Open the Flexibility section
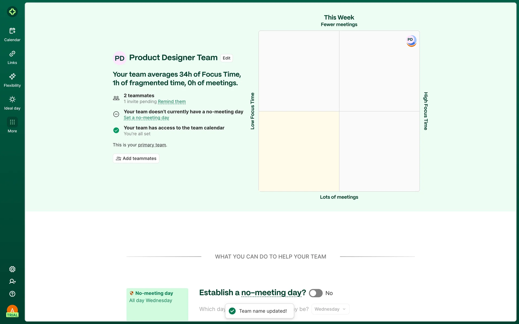This screenshot has width=519, height=324. tap(12, 80)
